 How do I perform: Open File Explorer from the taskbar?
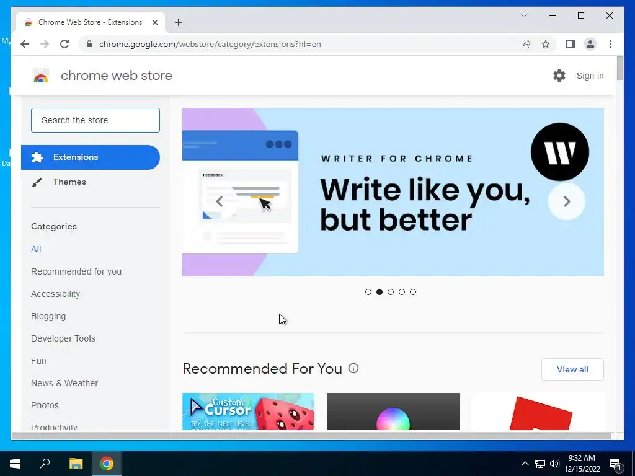point(76,464)
